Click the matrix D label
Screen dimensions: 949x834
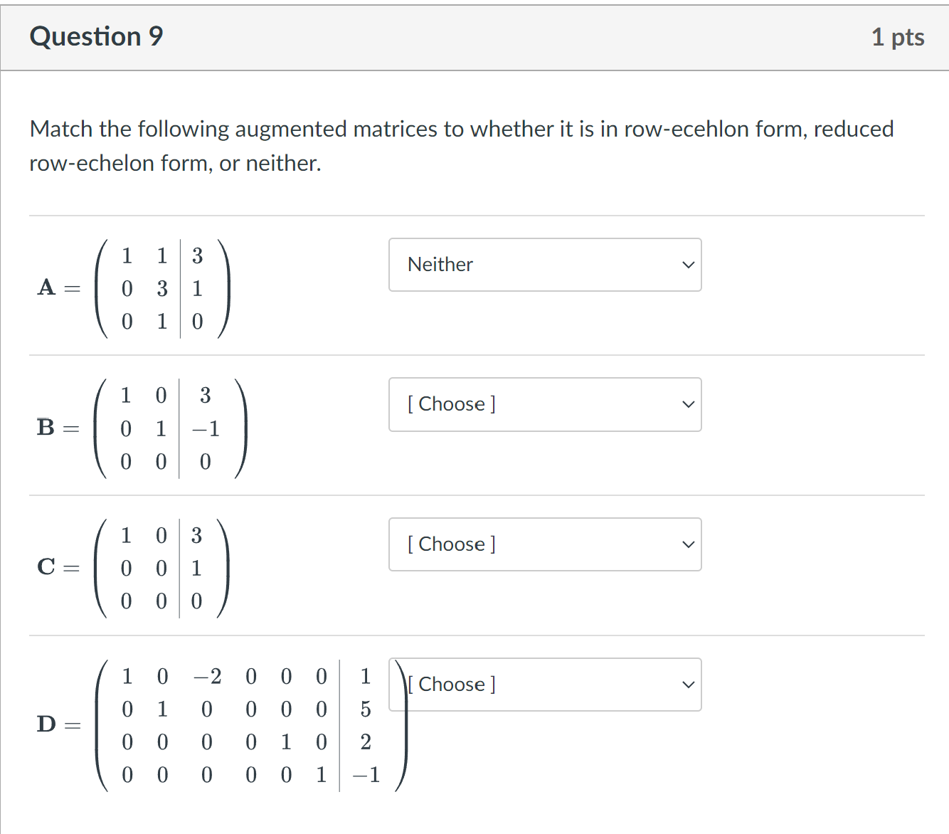coord(47,725)
